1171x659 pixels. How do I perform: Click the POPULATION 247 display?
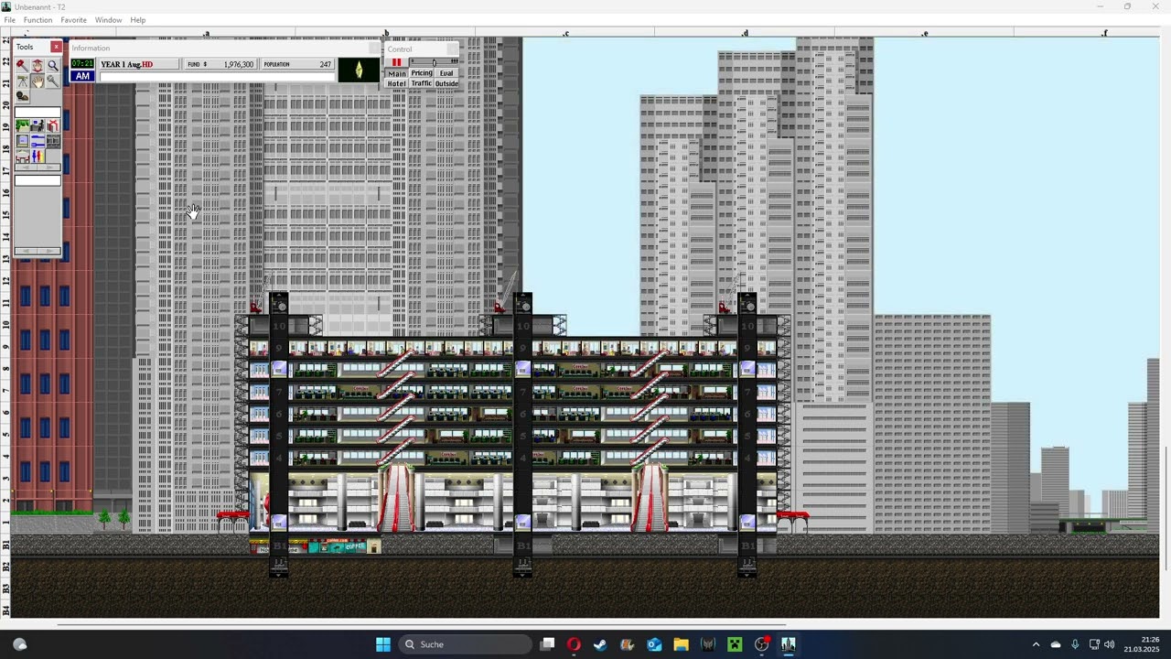[x=297, y=64]
